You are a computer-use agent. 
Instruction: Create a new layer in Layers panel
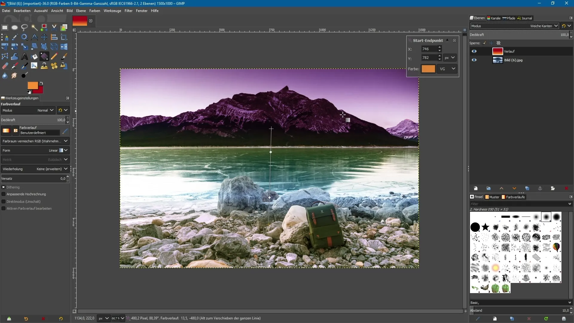(x=476, y=188)
